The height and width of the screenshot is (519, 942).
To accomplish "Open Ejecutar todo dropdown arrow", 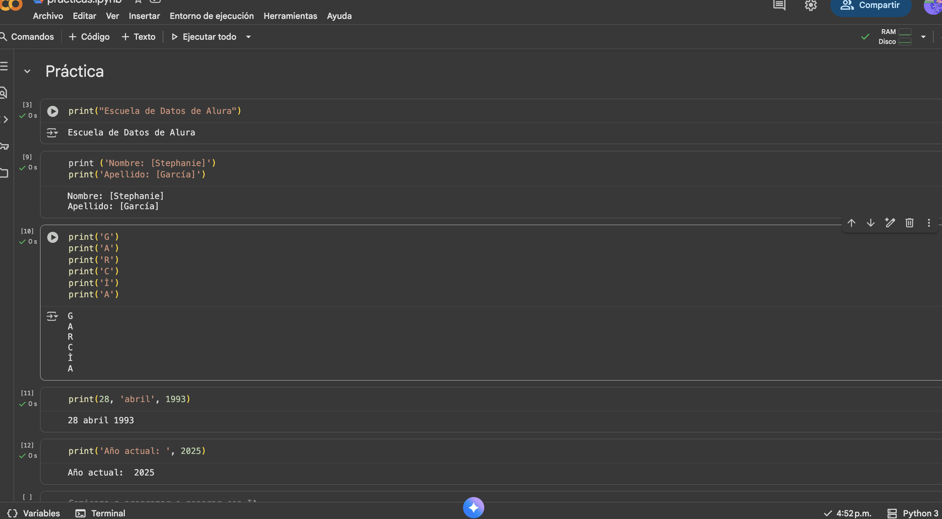I will [x=249, y=37].
